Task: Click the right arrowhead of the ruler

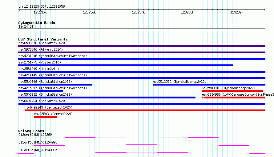Action: (x=264, y=10)
